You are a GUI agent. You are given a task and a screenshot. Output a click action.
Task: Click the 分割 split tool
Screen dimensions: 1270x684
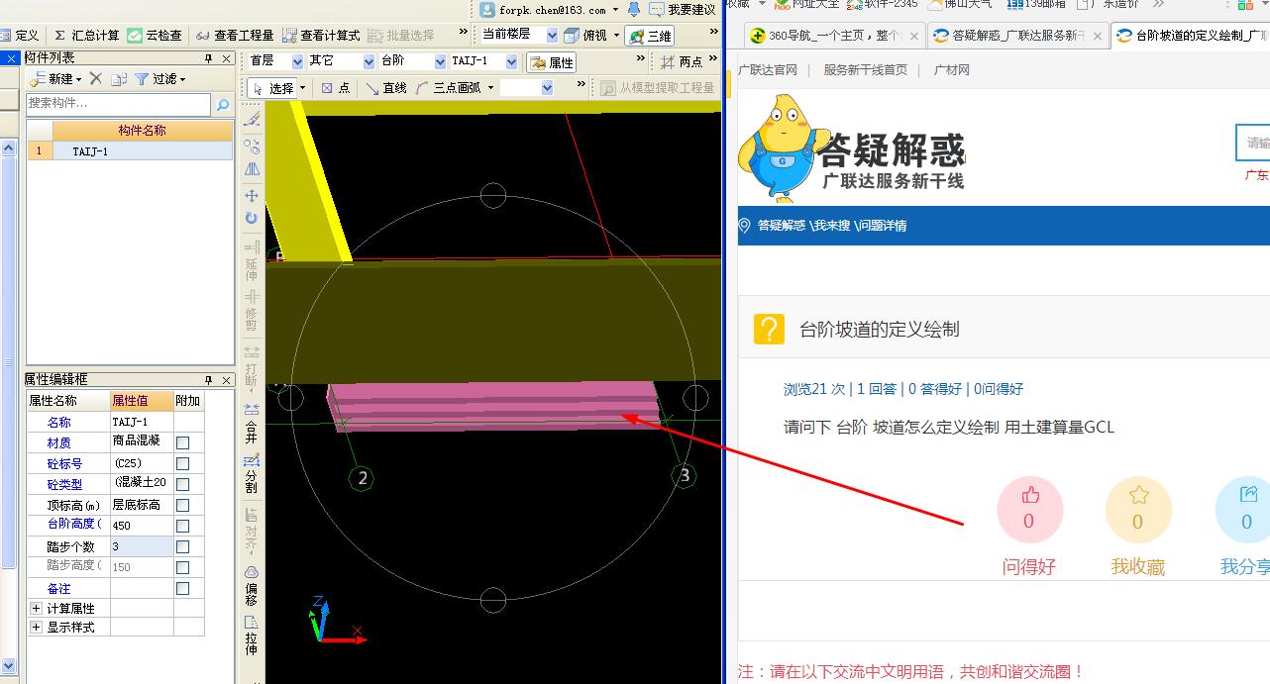[x=252, y=474]
